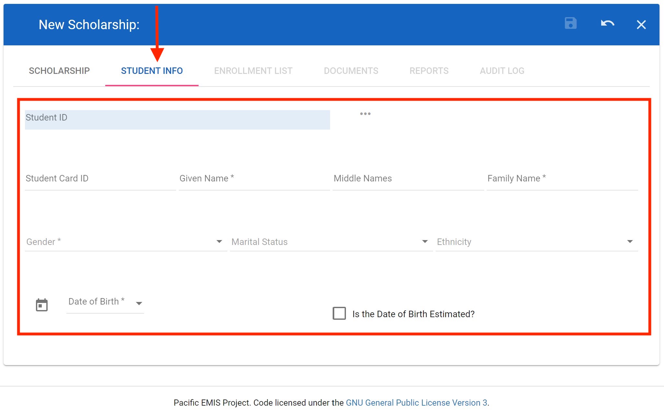This screenshot has height=416, width=664.
Task: Expand the Ethnicity dropdown
Action: pos(630,242)
